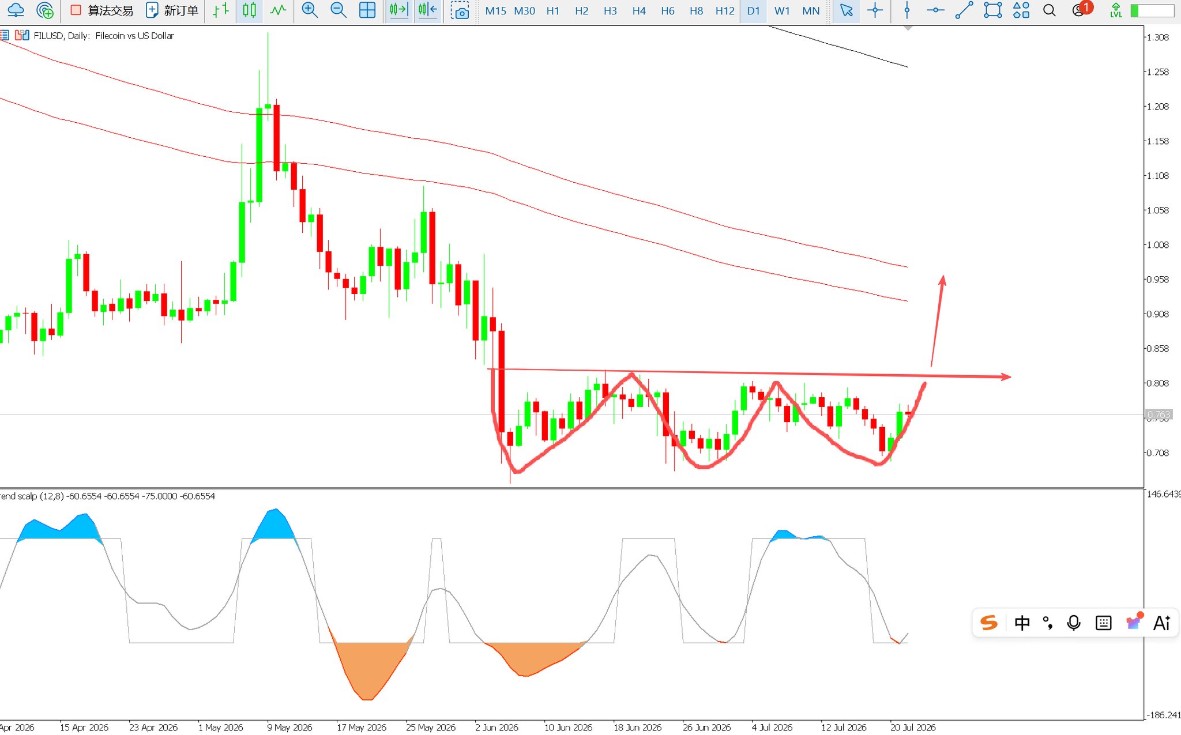Click the input method microphone icon

[1074, 623]
